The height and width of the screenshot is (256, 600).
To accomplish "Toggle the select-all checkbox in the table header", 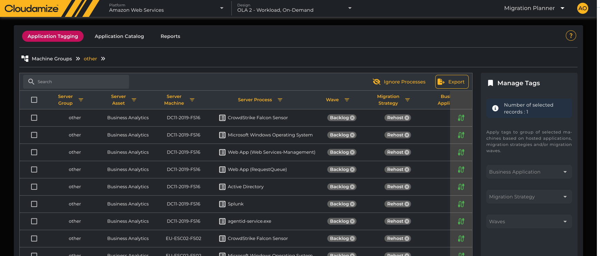I will pyautogui.click(x=34, y=100).
